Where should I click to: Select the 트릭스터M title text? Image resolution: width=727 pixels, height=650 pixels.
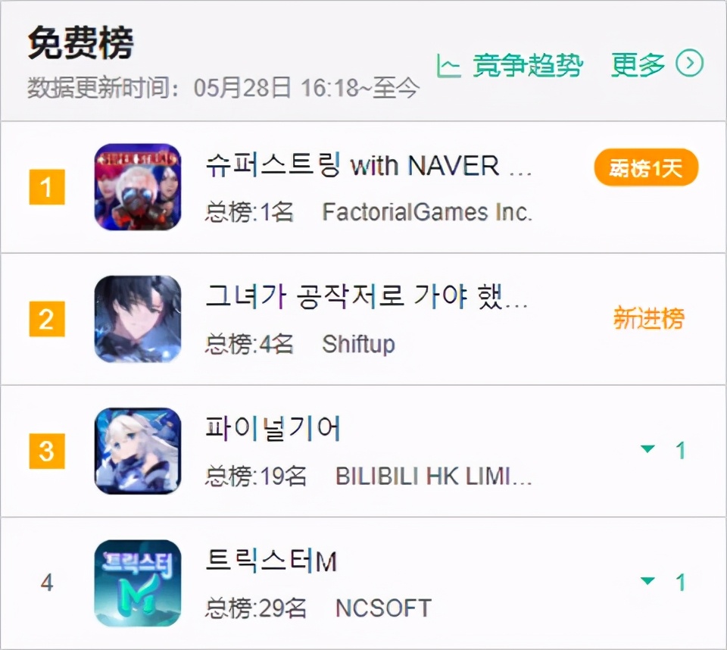pyautogui.click(x=271, y=561)
